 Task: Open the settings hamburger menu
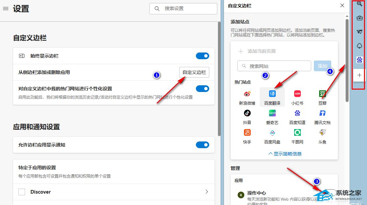(5, 9)
